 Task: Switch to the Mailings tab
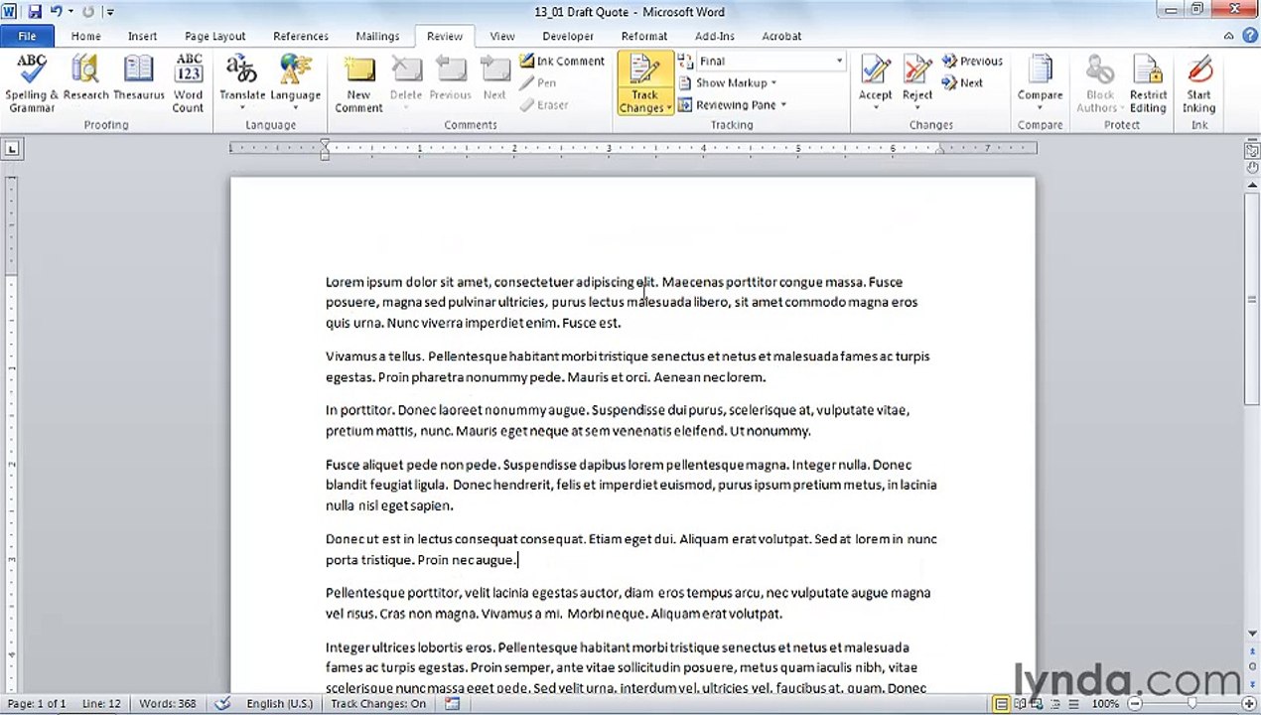(377, 36)
